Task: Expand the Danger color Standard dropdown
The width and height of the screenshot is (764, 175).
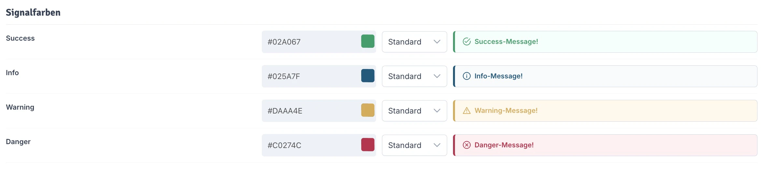Action: click(x=414, y=145)
